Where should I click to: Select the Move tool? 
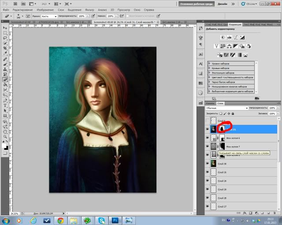click(x=5, y=28)
